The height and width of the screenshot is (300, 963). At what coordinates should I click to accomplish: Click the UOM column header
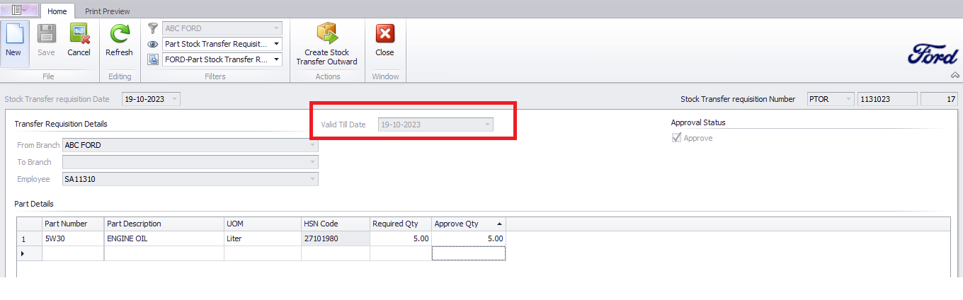pos(263,224)
